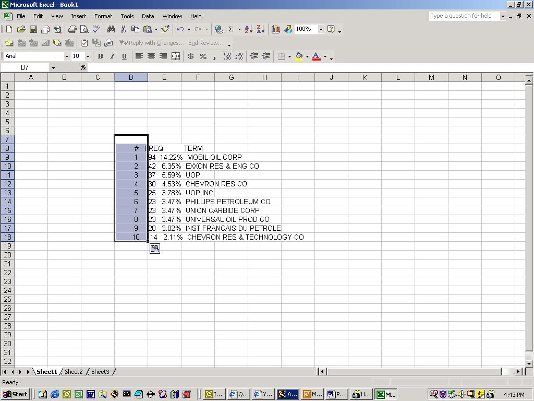Apply Percent Style to cells

203,56
